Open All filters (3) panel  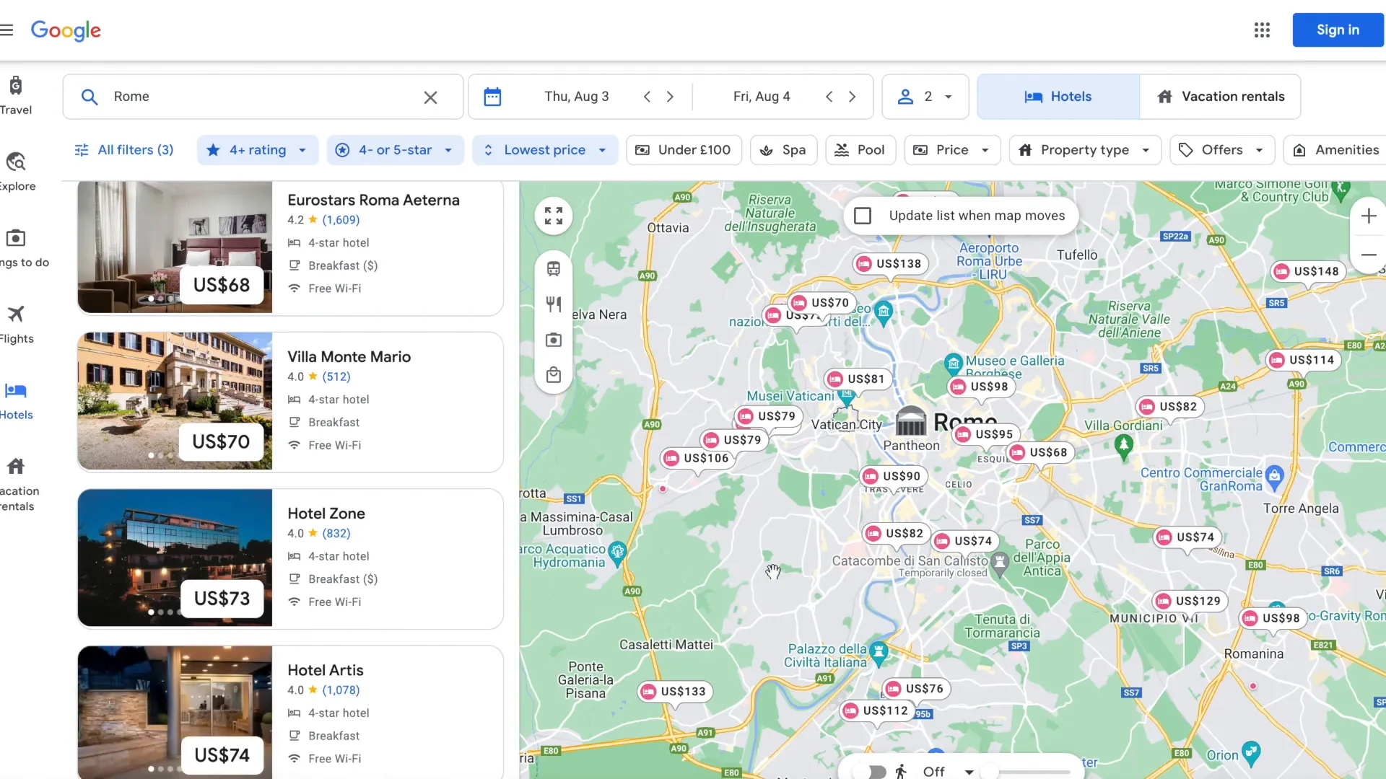coord(124,150)
